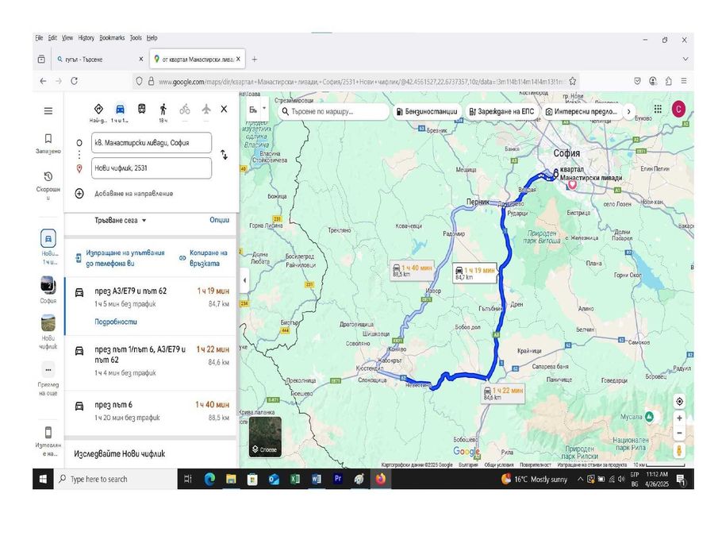Screen dimensions: 718x555
Task: Click the taskbar Type here to search box
Action: [115, 479]
